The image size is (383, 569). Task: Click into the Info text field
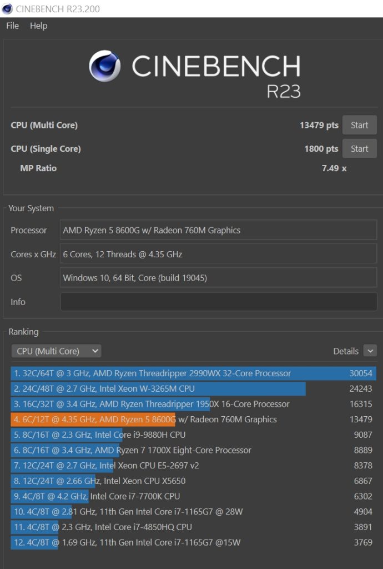tap(219, 302)
